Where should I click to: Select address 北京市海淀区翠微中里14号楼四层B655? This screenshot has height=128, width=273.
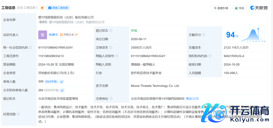pos(157,99)
